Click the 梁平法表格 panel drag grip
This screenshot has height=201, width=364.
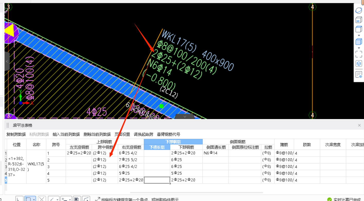pos(8,125)
